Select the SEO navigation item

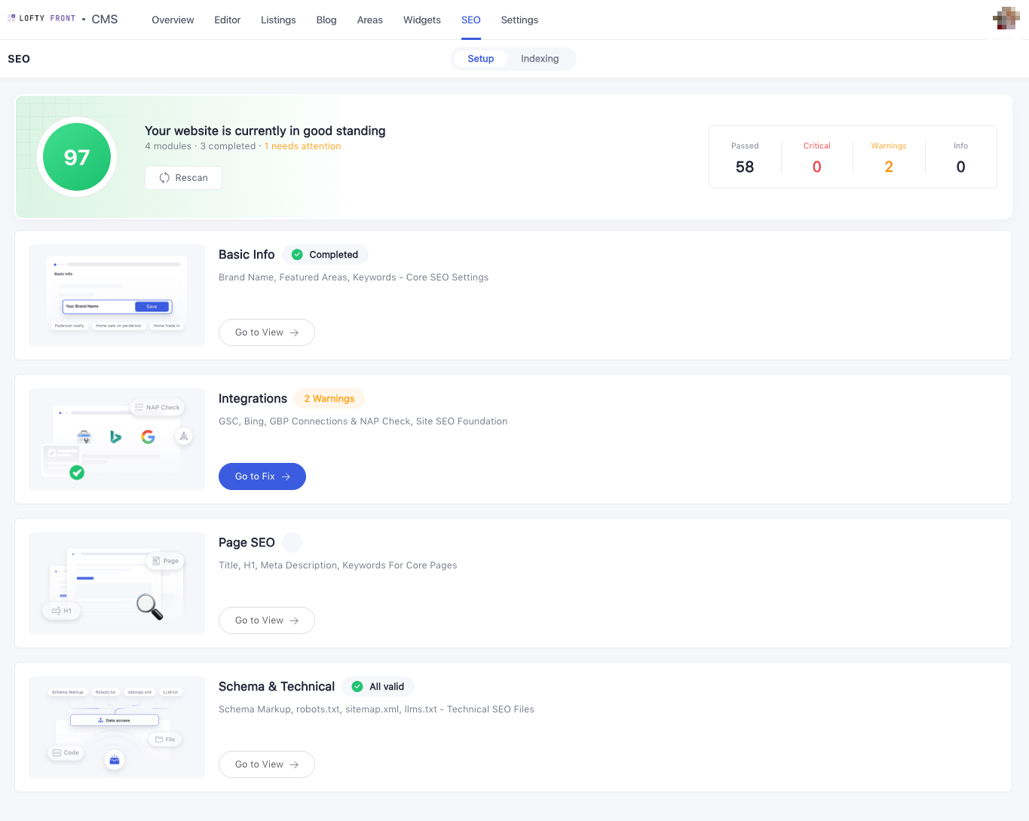(471, 20)
